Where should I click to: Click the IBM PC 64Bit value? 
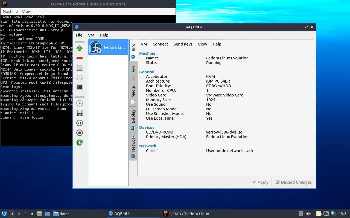pos(218,81)
